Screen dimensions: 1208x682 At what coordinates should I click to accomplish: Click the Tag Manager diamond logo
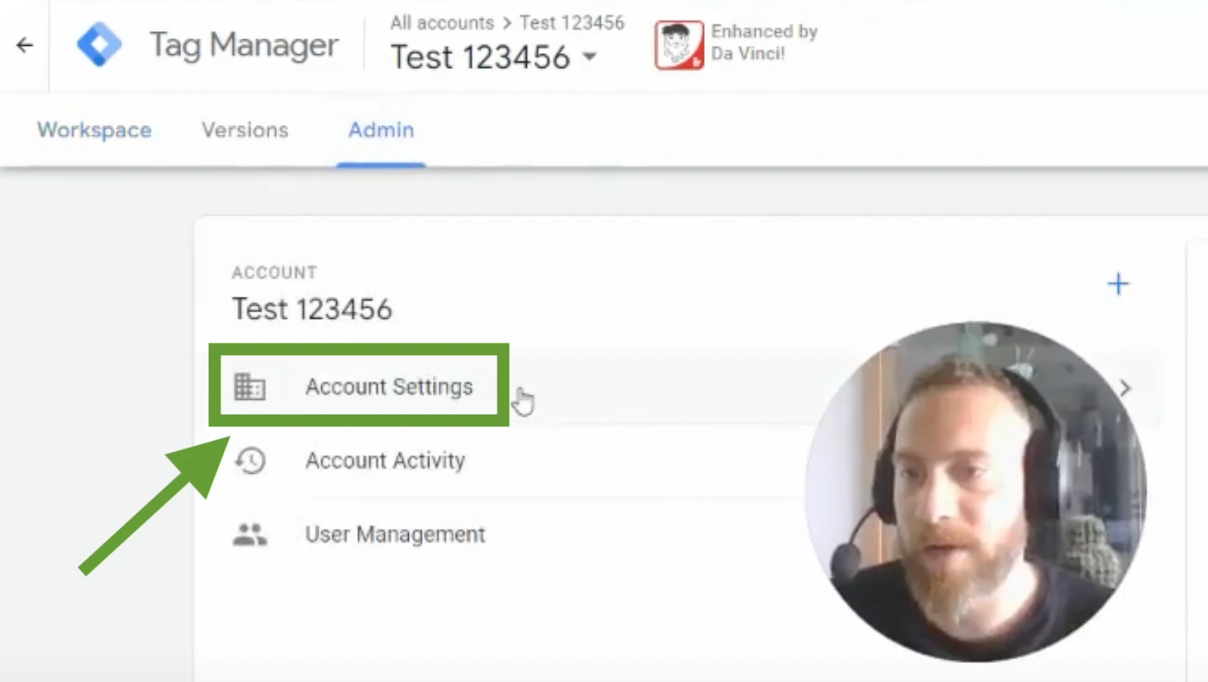tap(101, 45)
